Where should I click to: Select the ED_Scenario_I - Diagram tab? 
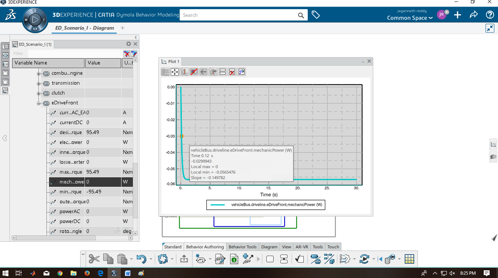pos(85,28)
